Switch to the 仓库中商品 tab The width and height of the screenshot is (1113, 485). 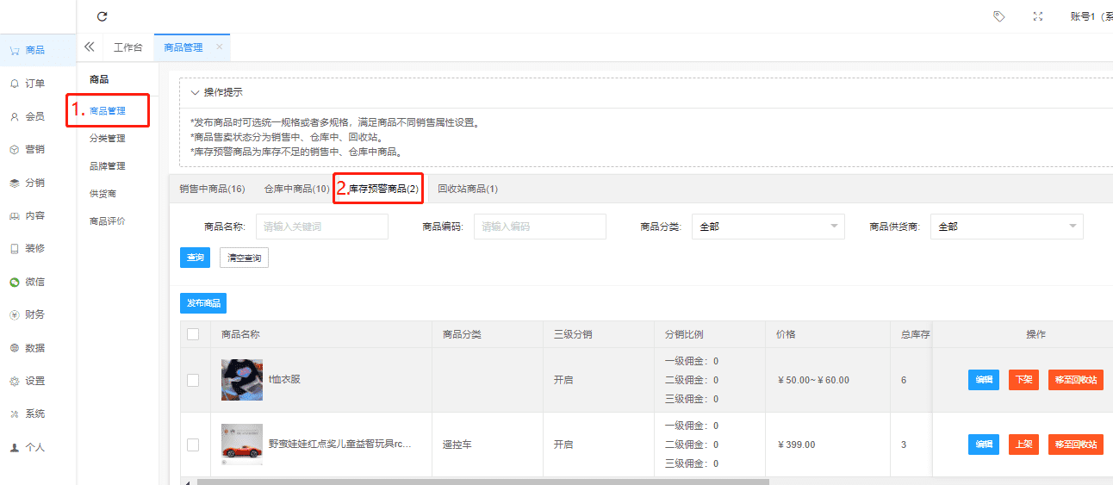296,189
